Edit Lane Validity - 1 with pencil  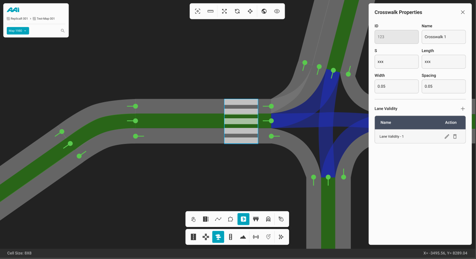447,136
